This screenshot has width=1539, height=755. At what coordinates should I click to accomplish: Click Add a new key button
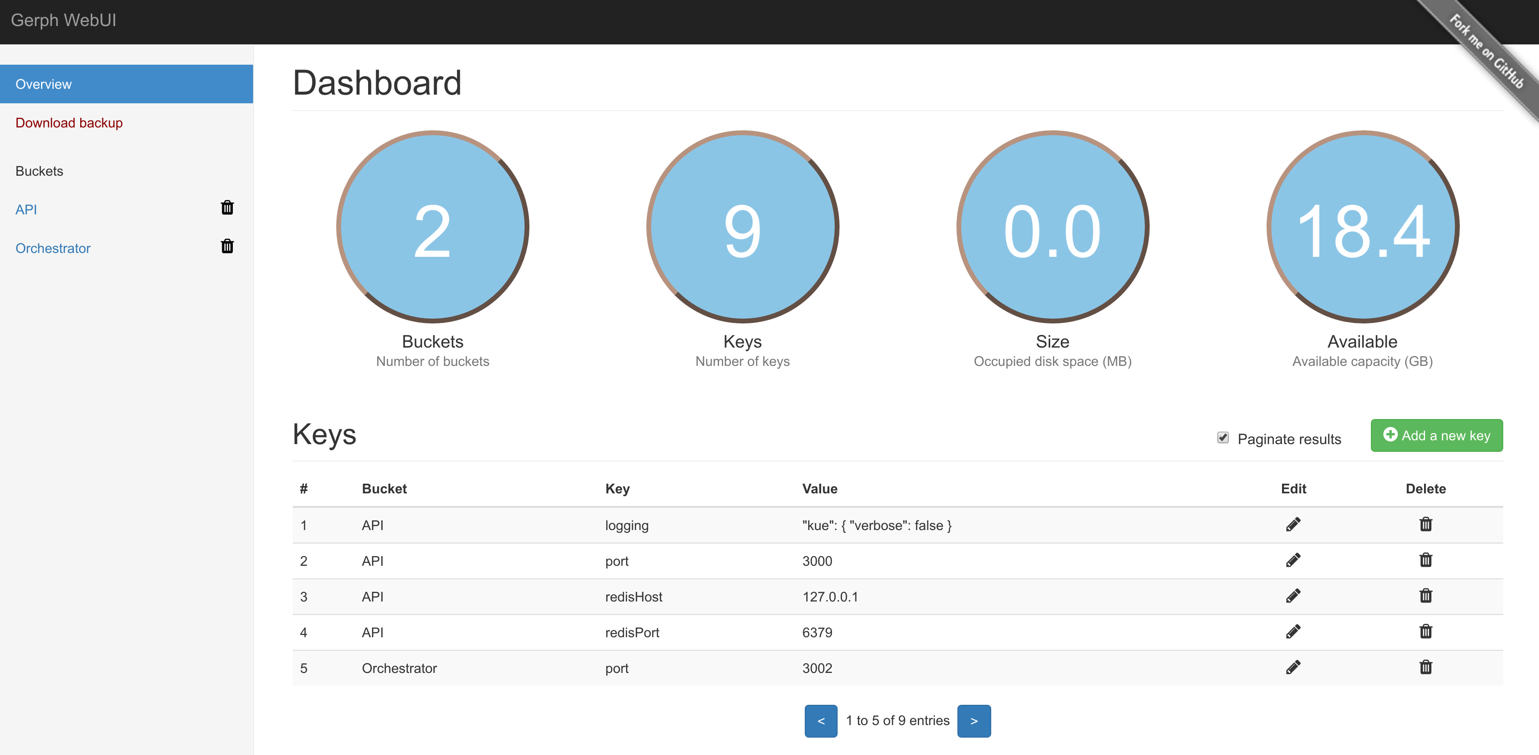pos(1436,436)
